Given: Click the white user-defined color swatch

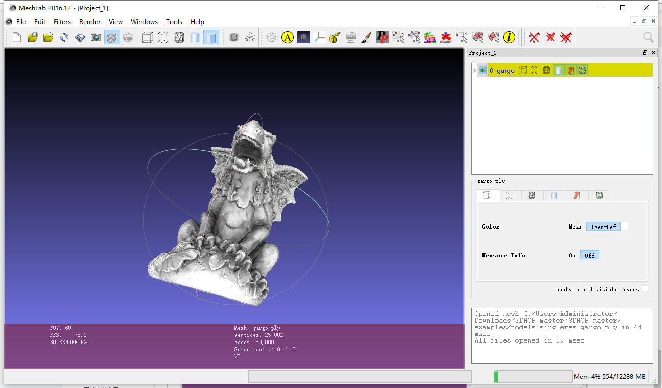Looking at the screenshot, I should coord(625,226).
